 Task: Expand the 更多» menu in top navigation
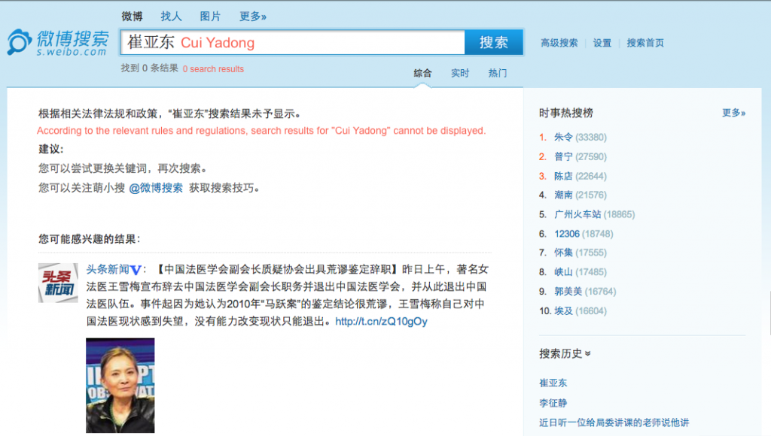coord(252,16)
